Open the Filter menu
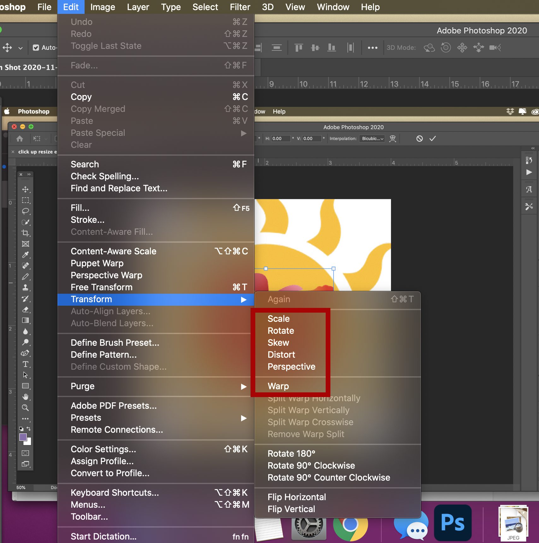 click(x=240, y=7)
